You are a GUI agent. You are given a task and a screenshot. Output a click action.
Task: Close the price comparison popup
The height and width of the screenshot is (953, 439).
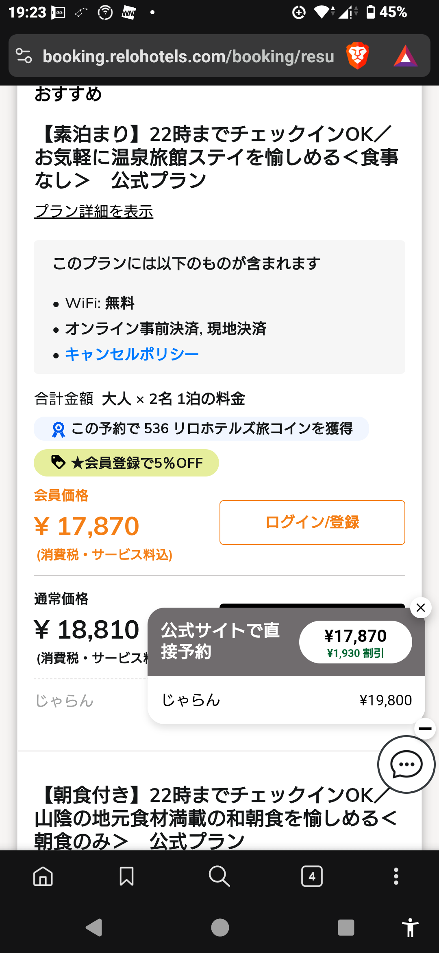point(421,608)
